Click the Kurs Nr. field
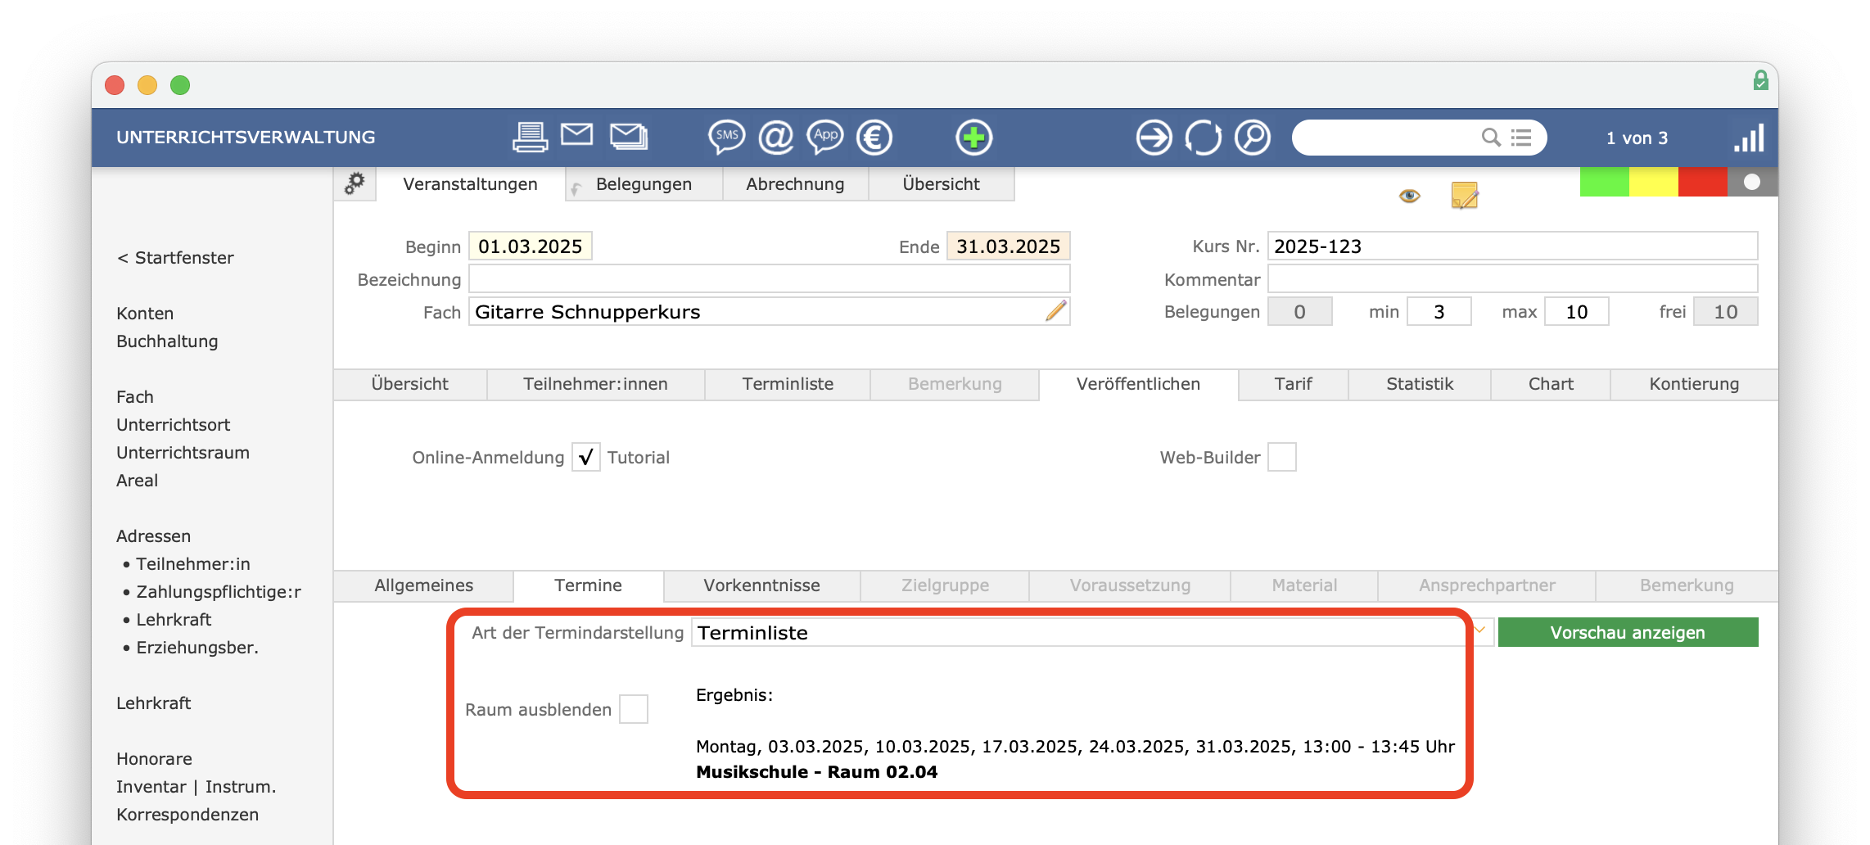Viewport: 1870px width, 845px height. 1512,246
